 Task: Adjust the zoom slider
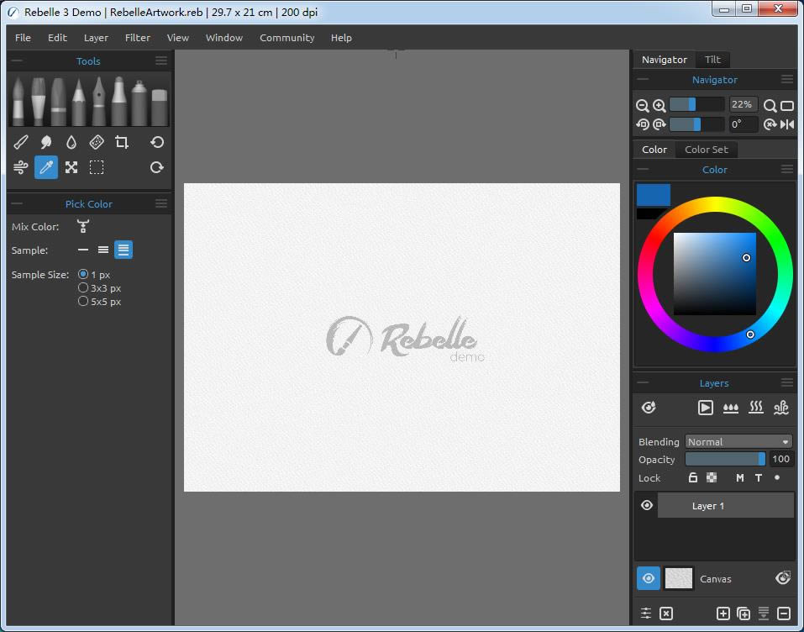(x=696, y=105)
